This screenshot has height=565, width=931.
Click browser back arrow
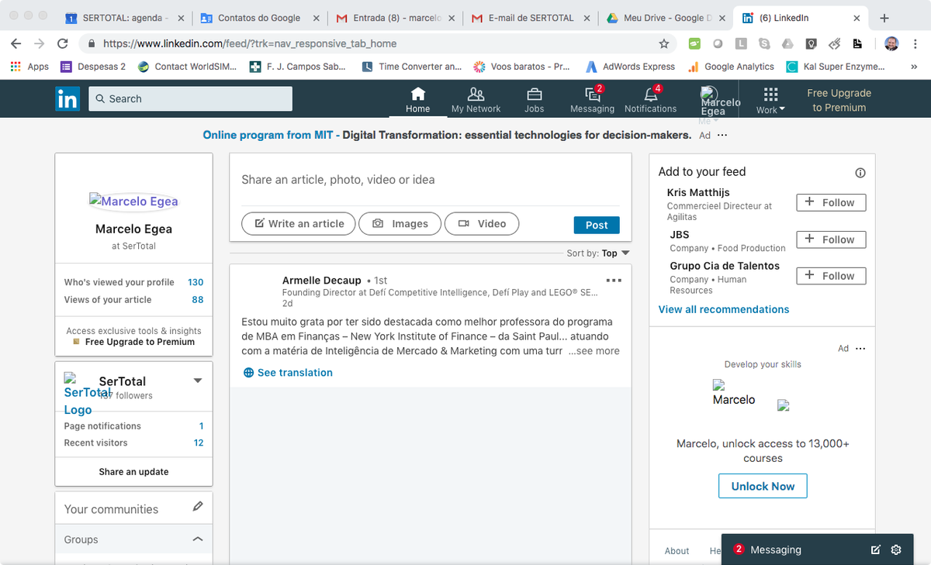(16, 44)
